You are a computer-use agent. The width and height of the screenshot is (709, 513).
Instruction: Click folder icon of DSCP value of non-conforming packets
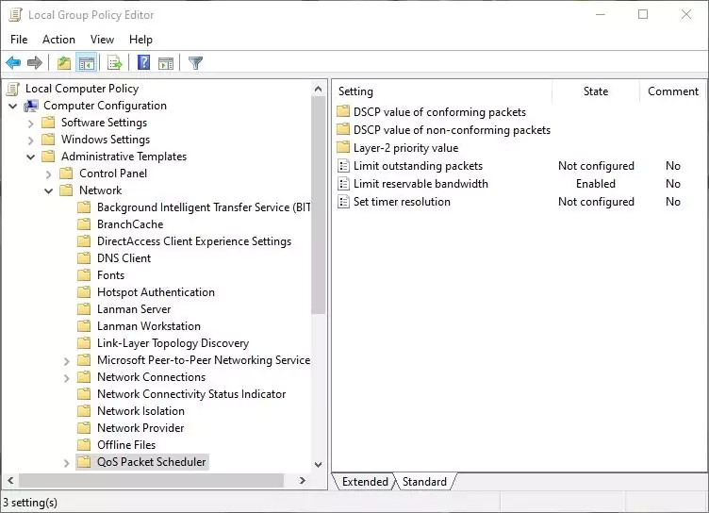click(343, 129)
